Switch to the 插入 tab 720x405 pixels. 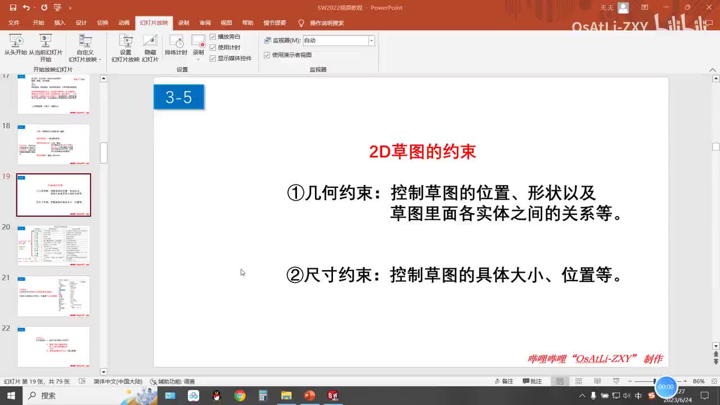(60, 23)
